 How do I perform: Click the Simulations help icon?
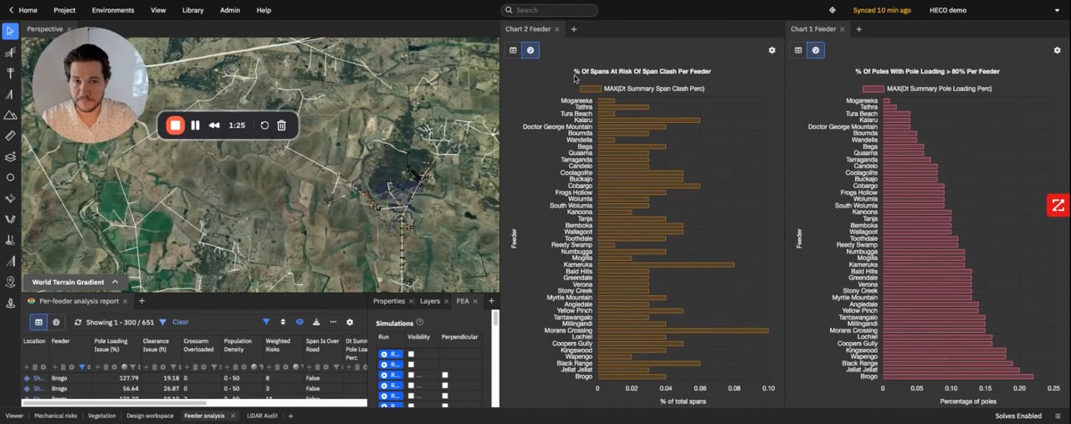[420, 322]
